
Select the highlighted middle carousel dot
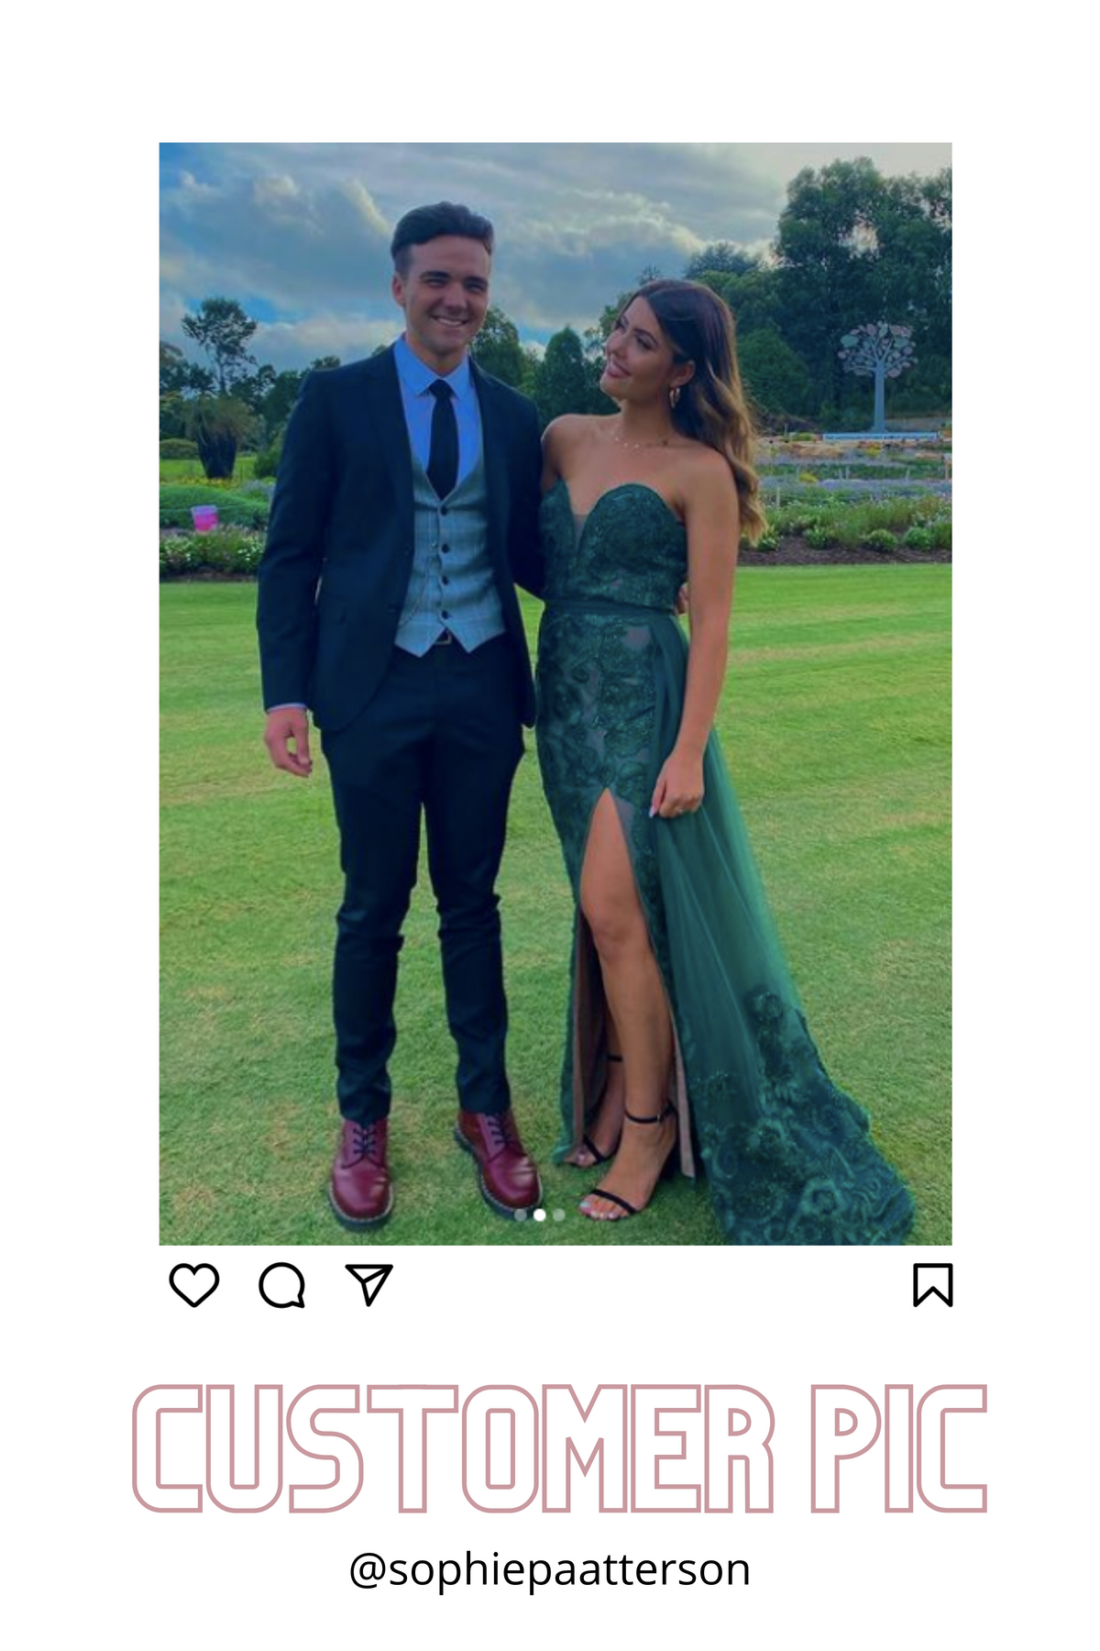[x=540, y=1215]
